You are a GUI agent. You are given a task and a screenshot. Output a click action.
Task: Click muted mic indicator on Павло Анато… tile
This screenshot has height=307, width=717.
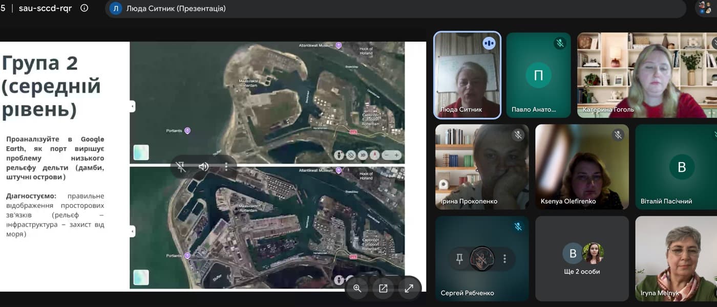click(x=560, y=43)
